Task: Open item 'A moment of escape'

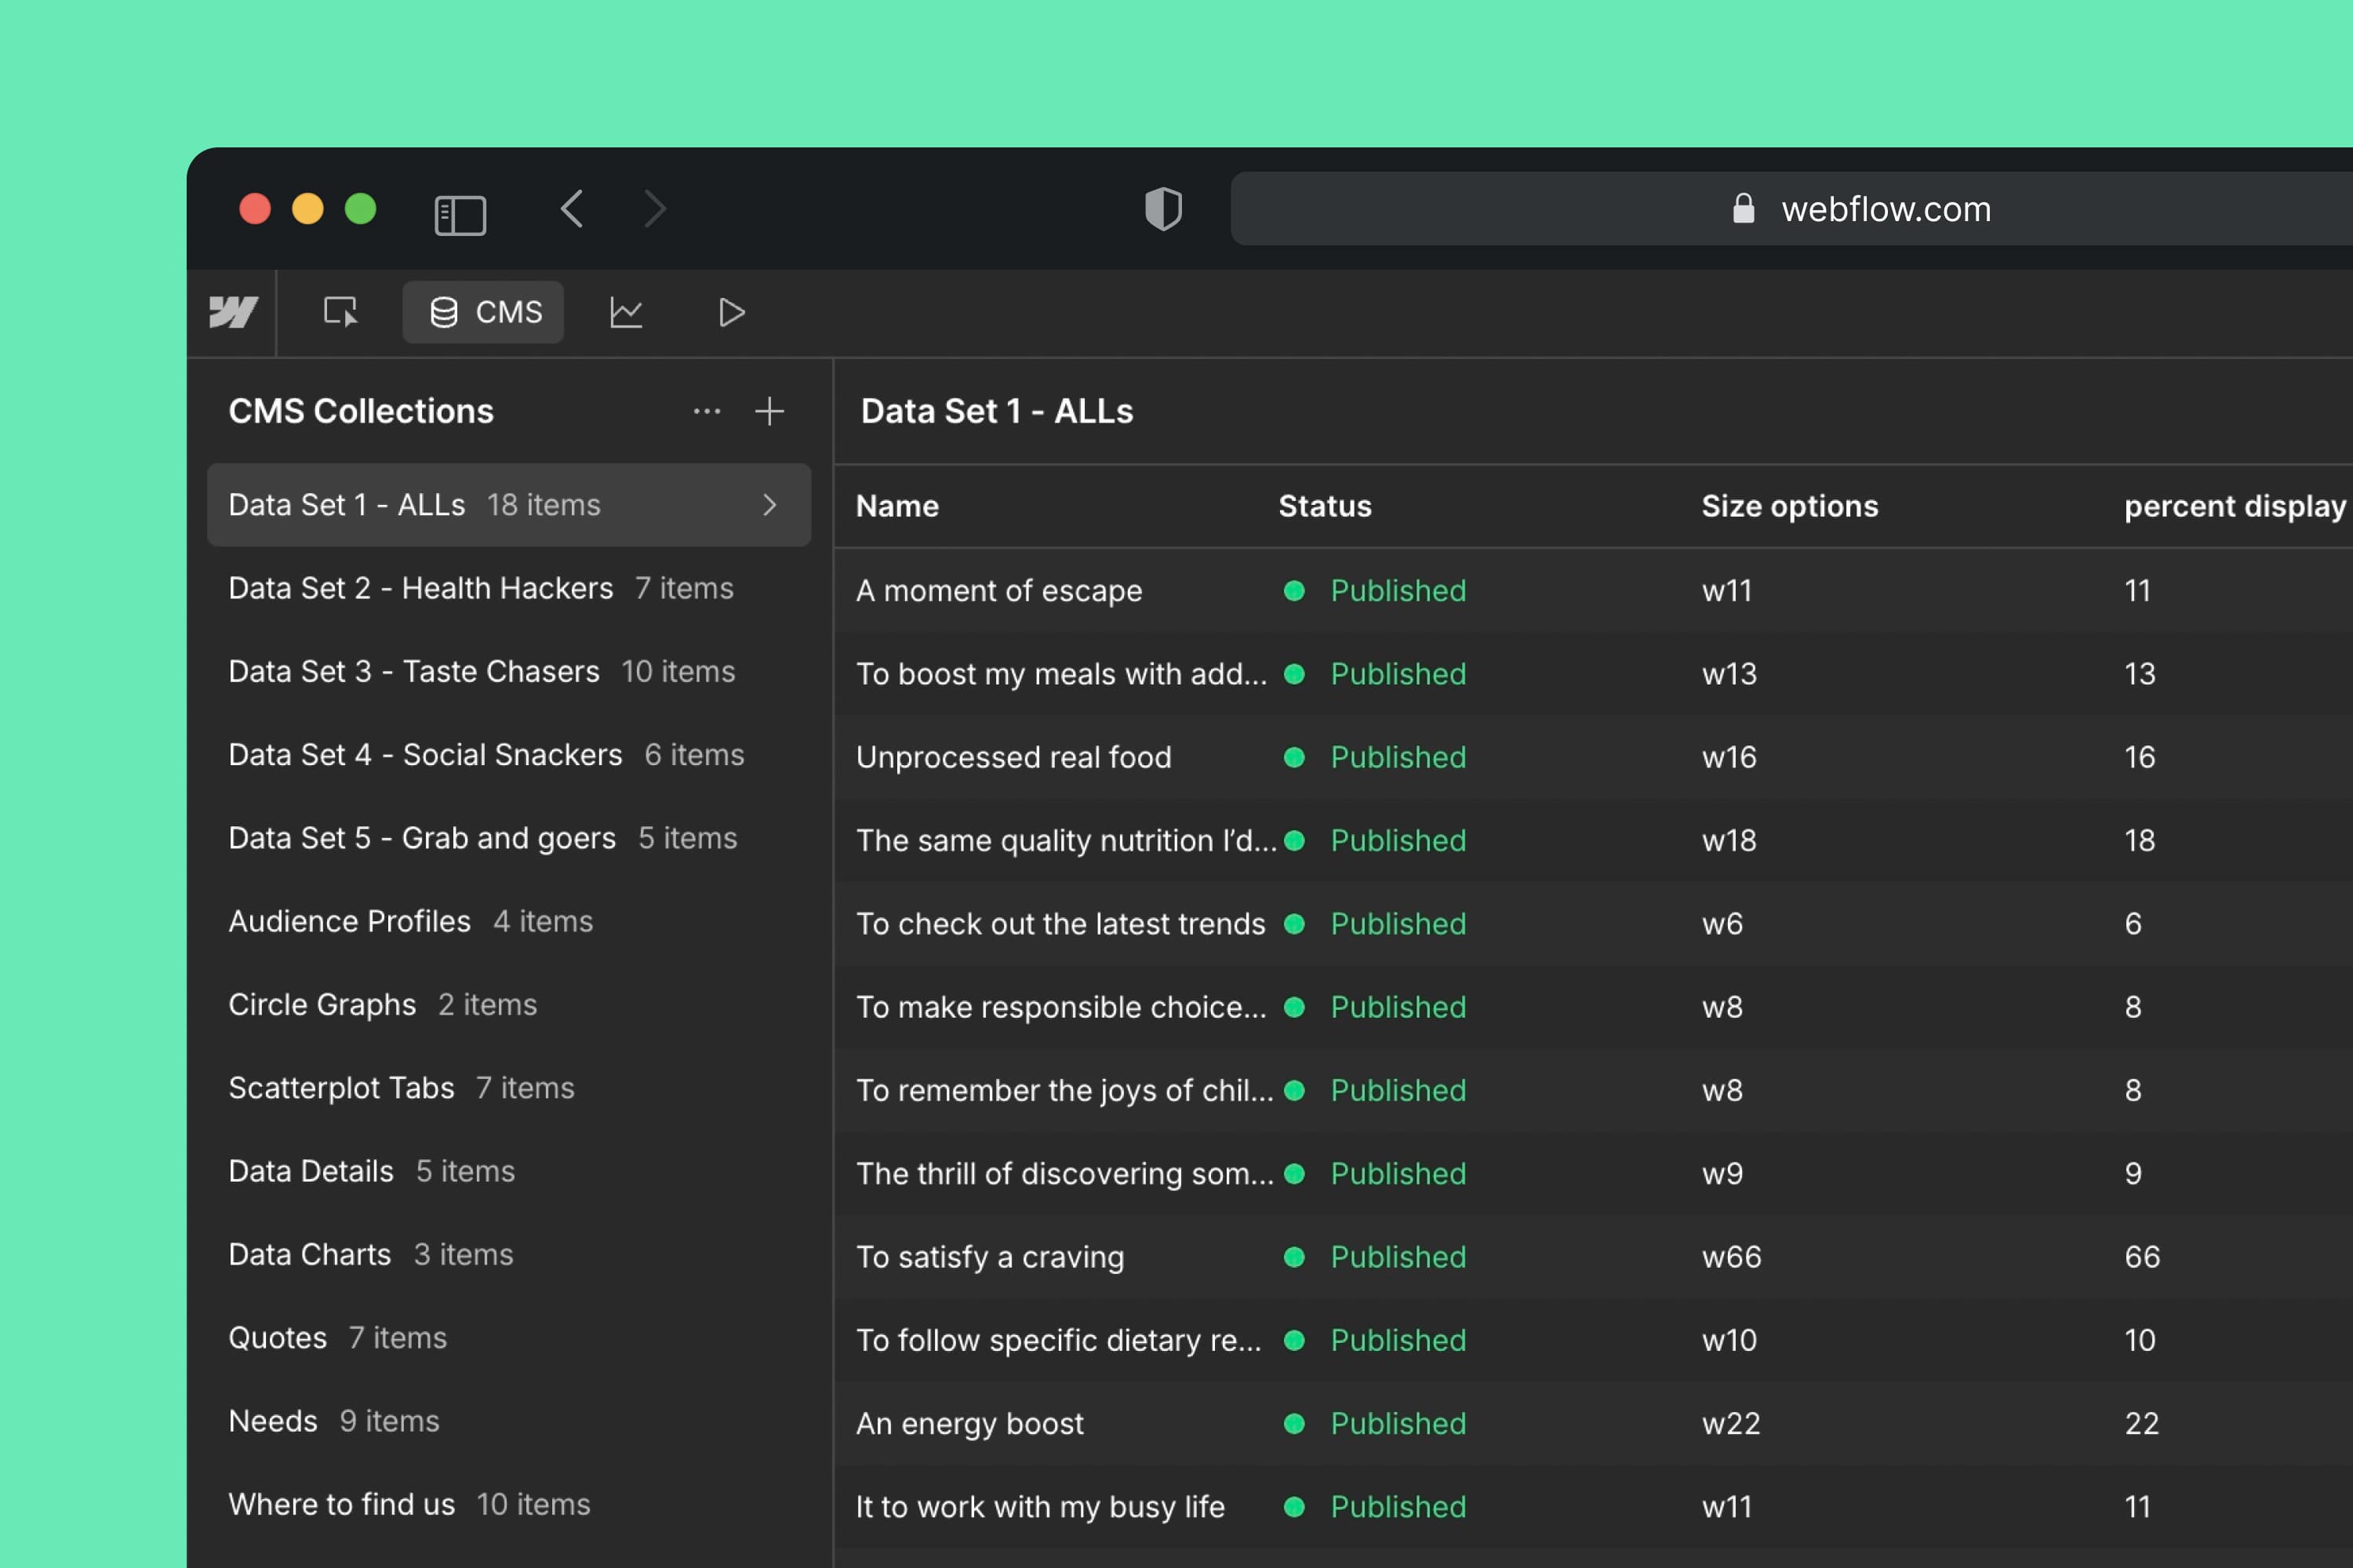Action: tap(998, 591)
